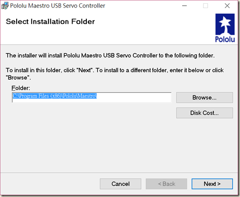Click the Select Installation Folder heading
Screen dimensions: 240x197
pyautogui.click(x=50, y=21)
